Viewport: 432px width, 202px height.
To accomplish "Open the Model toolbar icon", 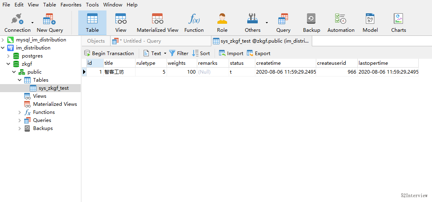I will point(370,23).
